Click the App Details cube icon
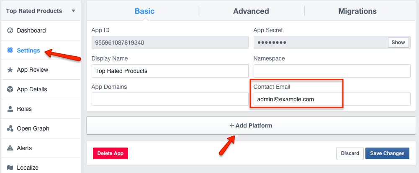This screenshot has height=173, width=419. 10,90
